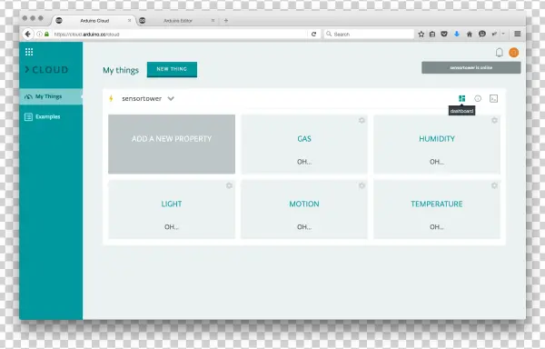Click the TEMPERATURE value OH...
This screenshot has height=349, width=545.
pyautogui.click(x=437, y=227)
